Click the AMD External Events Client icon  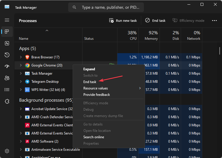pos(27,125)
